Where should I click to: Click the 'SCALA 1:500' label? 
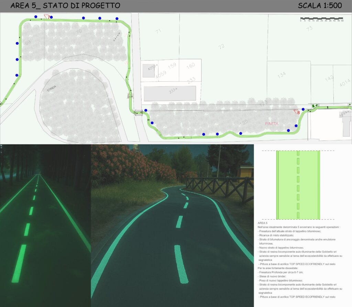[320, 6]
